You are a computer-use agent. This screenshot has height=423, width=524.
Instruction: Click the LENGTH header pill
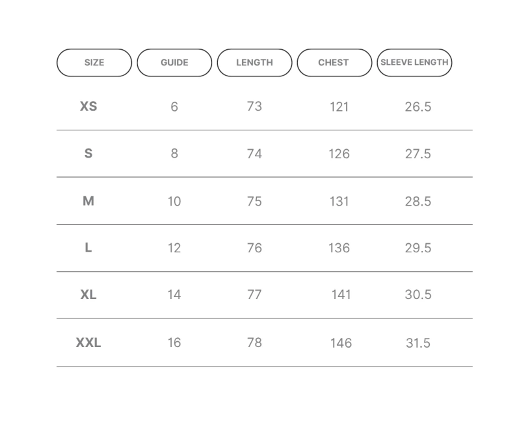255,63
